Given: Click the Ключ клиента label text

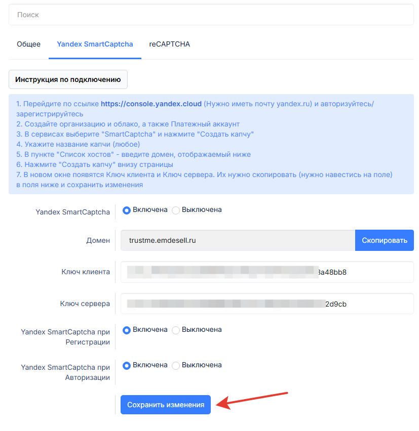Looking at the screenshot, I should click(86, 272).
